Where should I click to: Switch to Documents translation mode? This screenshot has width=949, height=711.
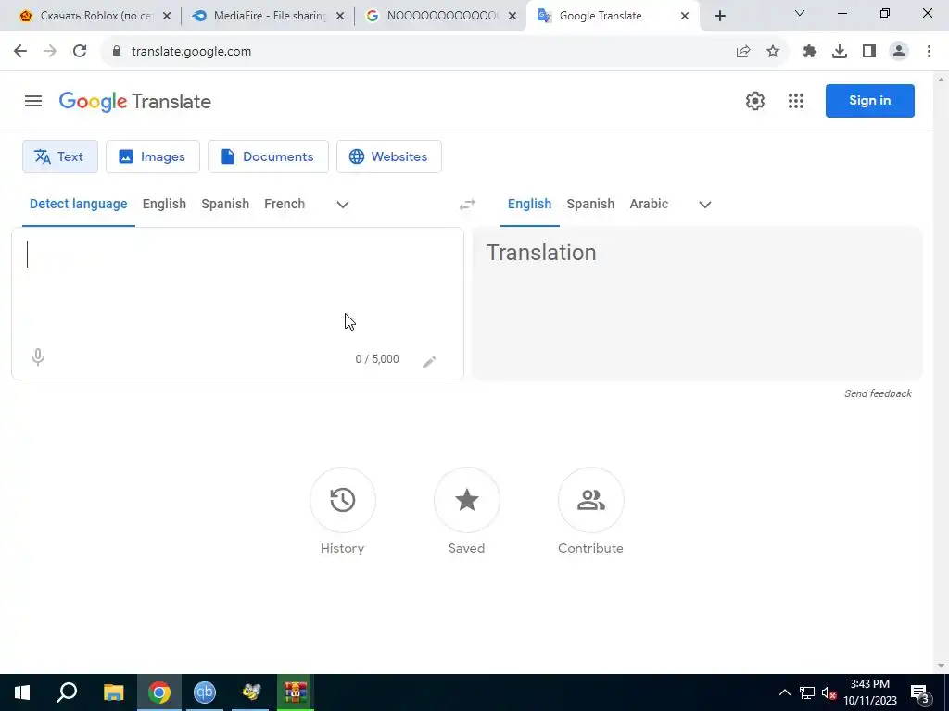(268, 156)
